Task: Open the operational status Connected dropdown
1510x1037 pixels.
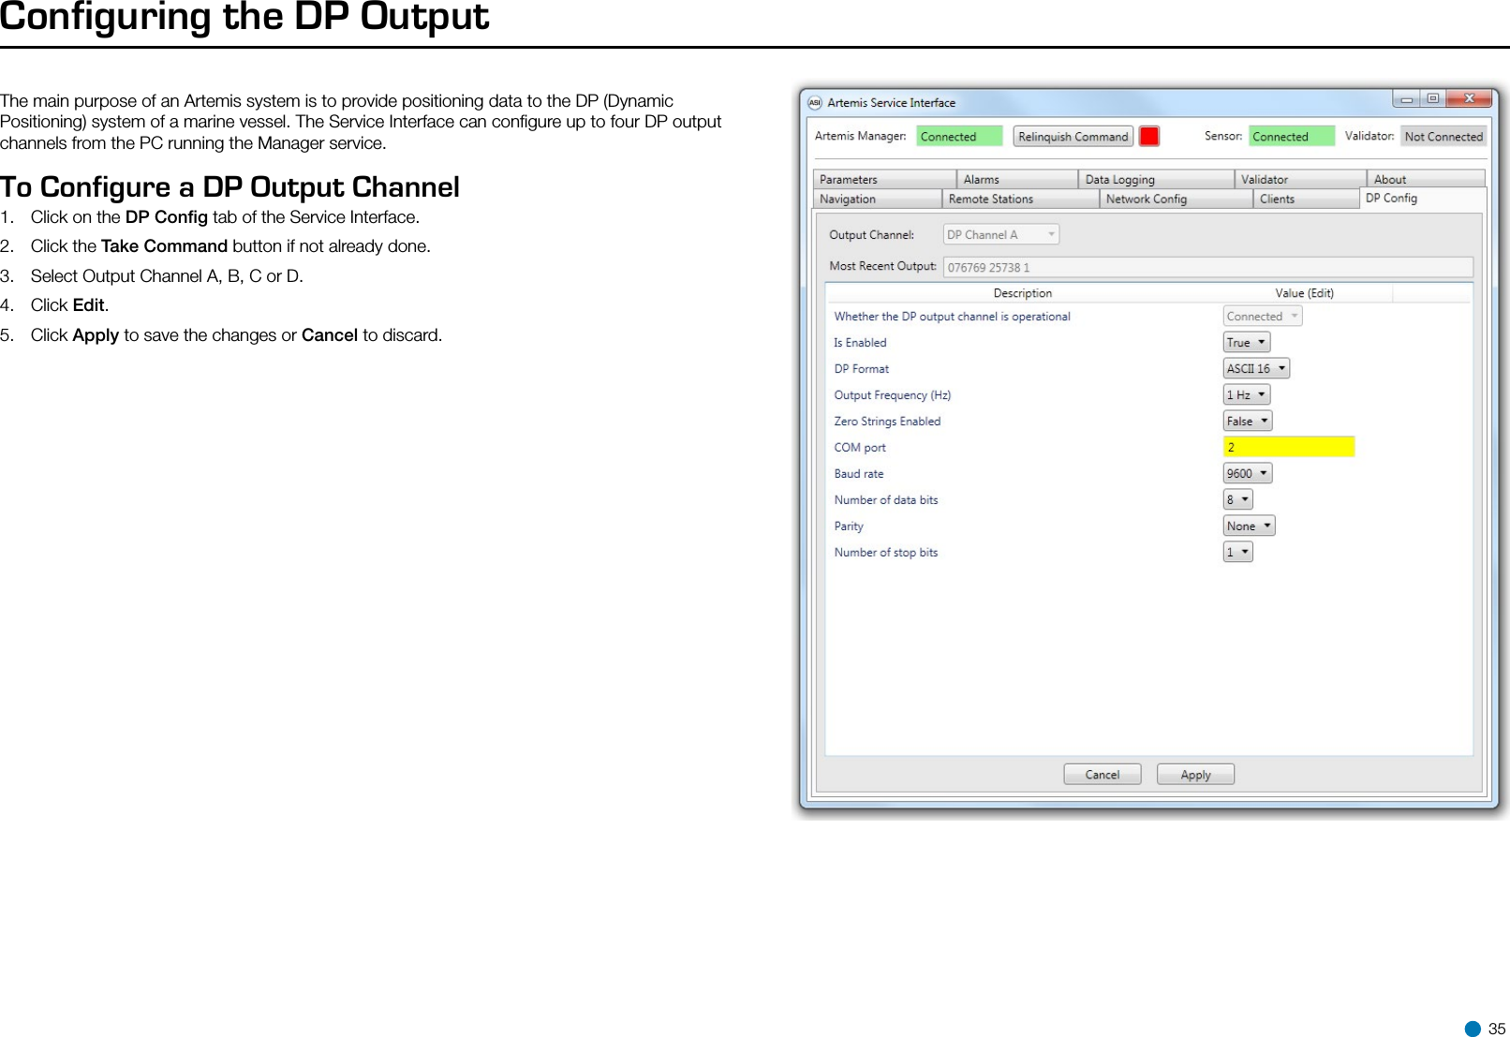Action: [x=1262, y=317]
